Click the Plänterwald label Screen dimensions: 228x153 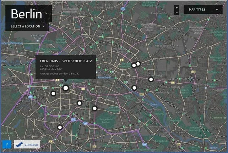(x=154, y=109)
